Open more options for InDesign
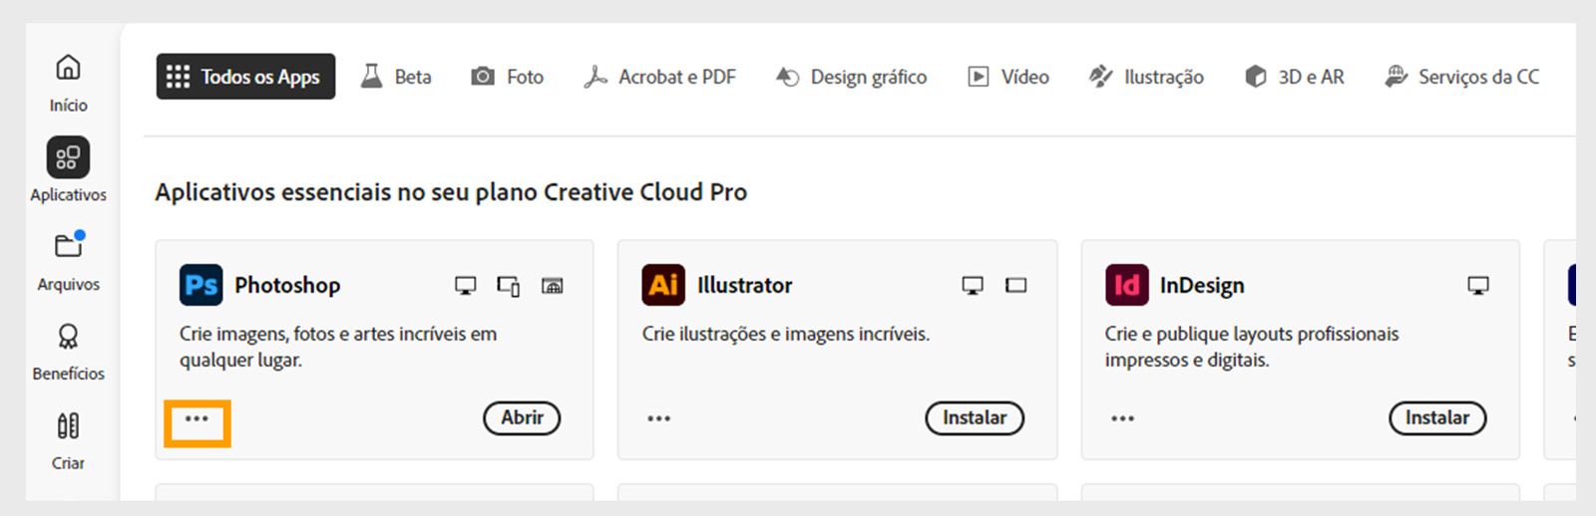The width and height of the screenshot is (1596, 516). [x=1122, y=418]
